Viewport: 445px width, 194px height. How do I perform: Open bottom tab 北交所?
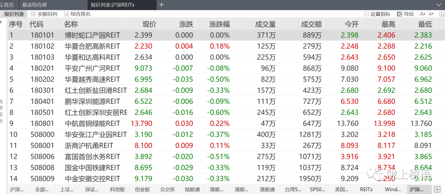(x=167, y=189)
